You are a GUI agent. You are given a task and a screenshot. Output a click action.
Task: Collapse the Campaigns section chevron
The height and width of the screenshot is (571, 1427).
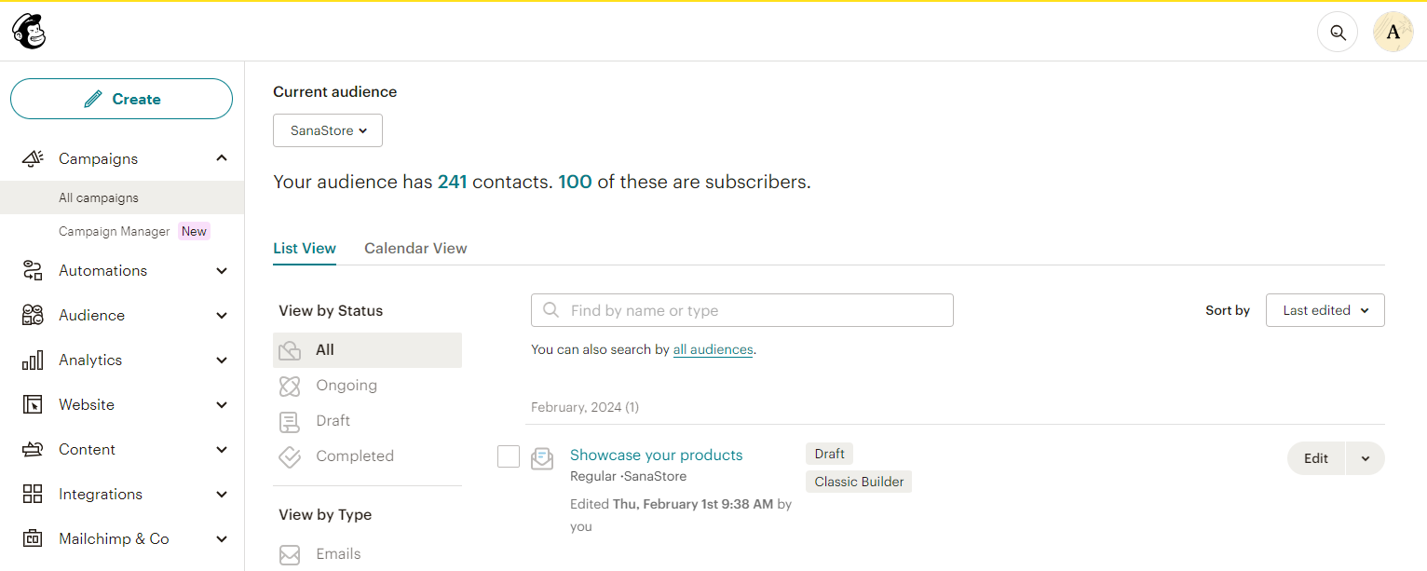222,158
